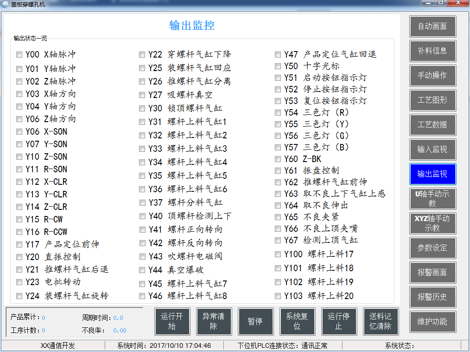The image size is (470, 352).
Task: Trigger 系统复位 system reset
Action: tap(297, 321)
